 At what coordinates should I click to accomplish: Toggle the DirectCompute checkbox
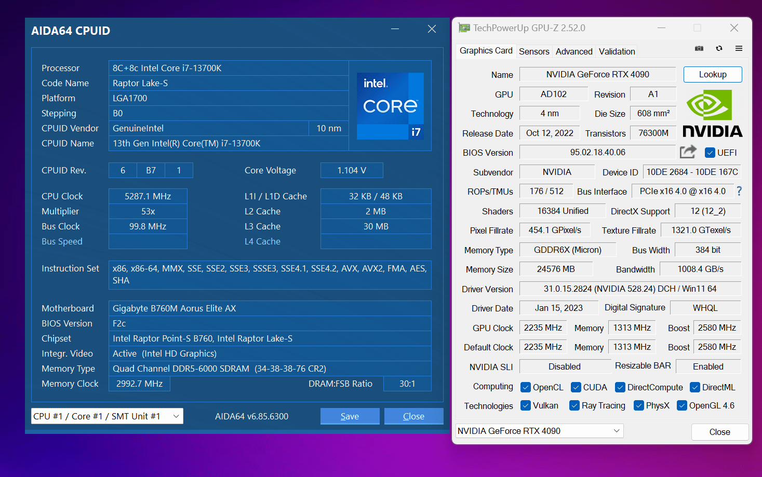tap(620, 387)
